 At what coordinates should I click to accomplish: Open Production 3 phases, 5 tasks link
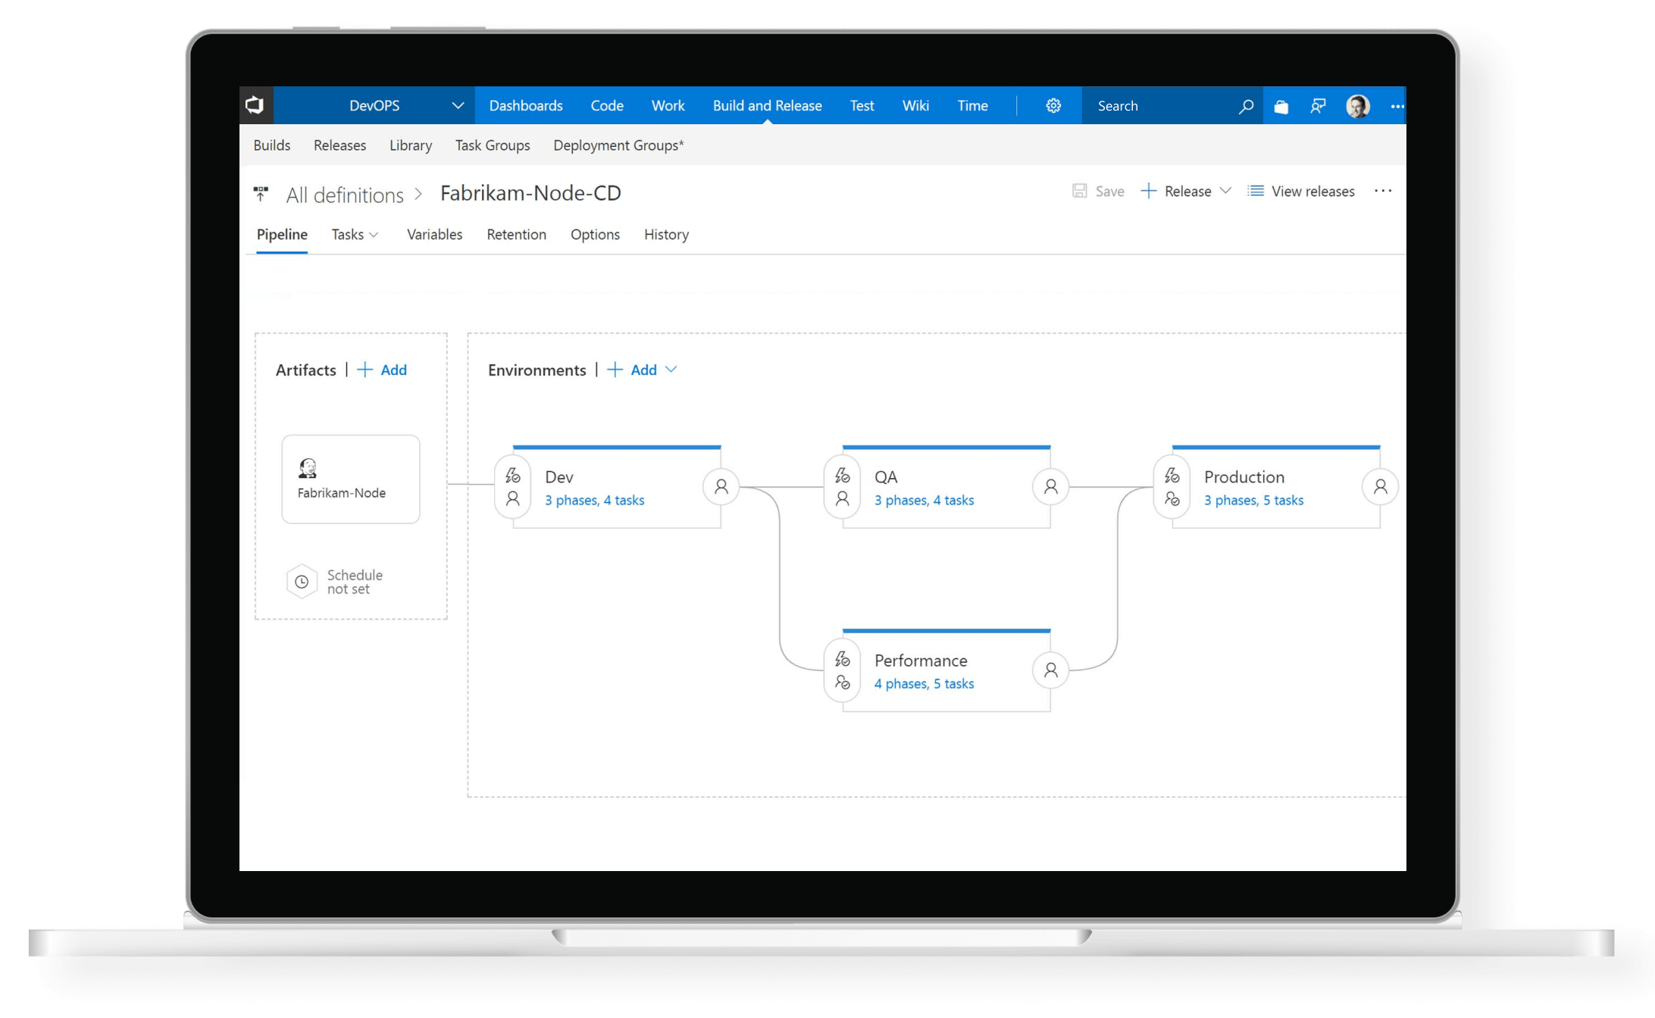point(1253,501)
